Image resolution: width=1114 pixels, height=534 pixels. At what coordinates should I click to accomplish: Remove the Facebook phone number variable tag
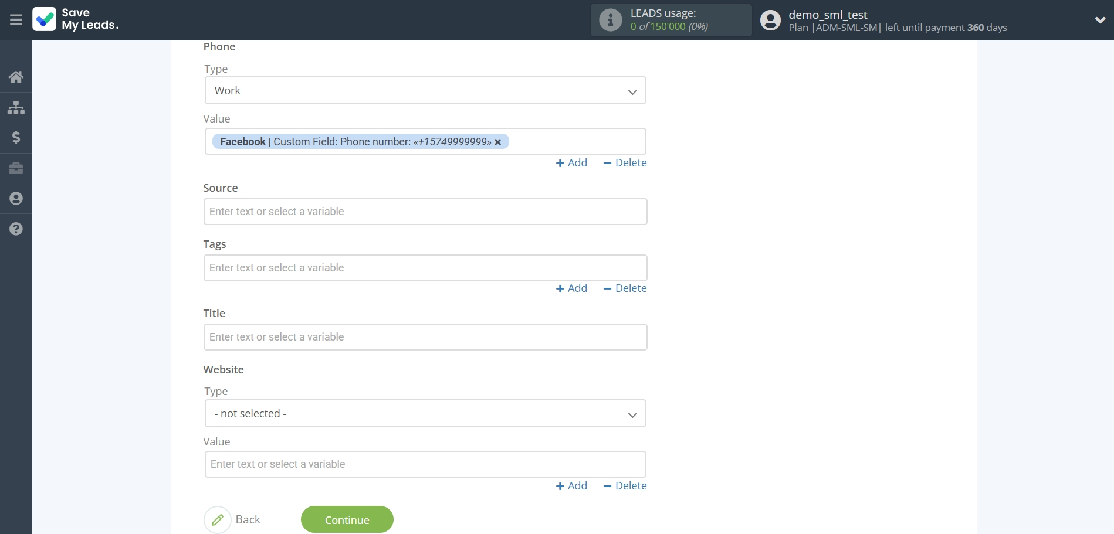click(x=498, y=142)
